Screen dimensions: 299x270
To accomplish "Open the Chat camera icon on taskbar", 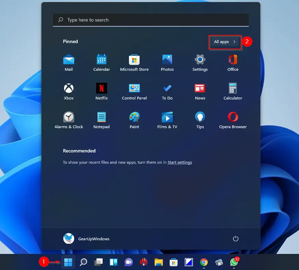I will [x=129, y=262].
